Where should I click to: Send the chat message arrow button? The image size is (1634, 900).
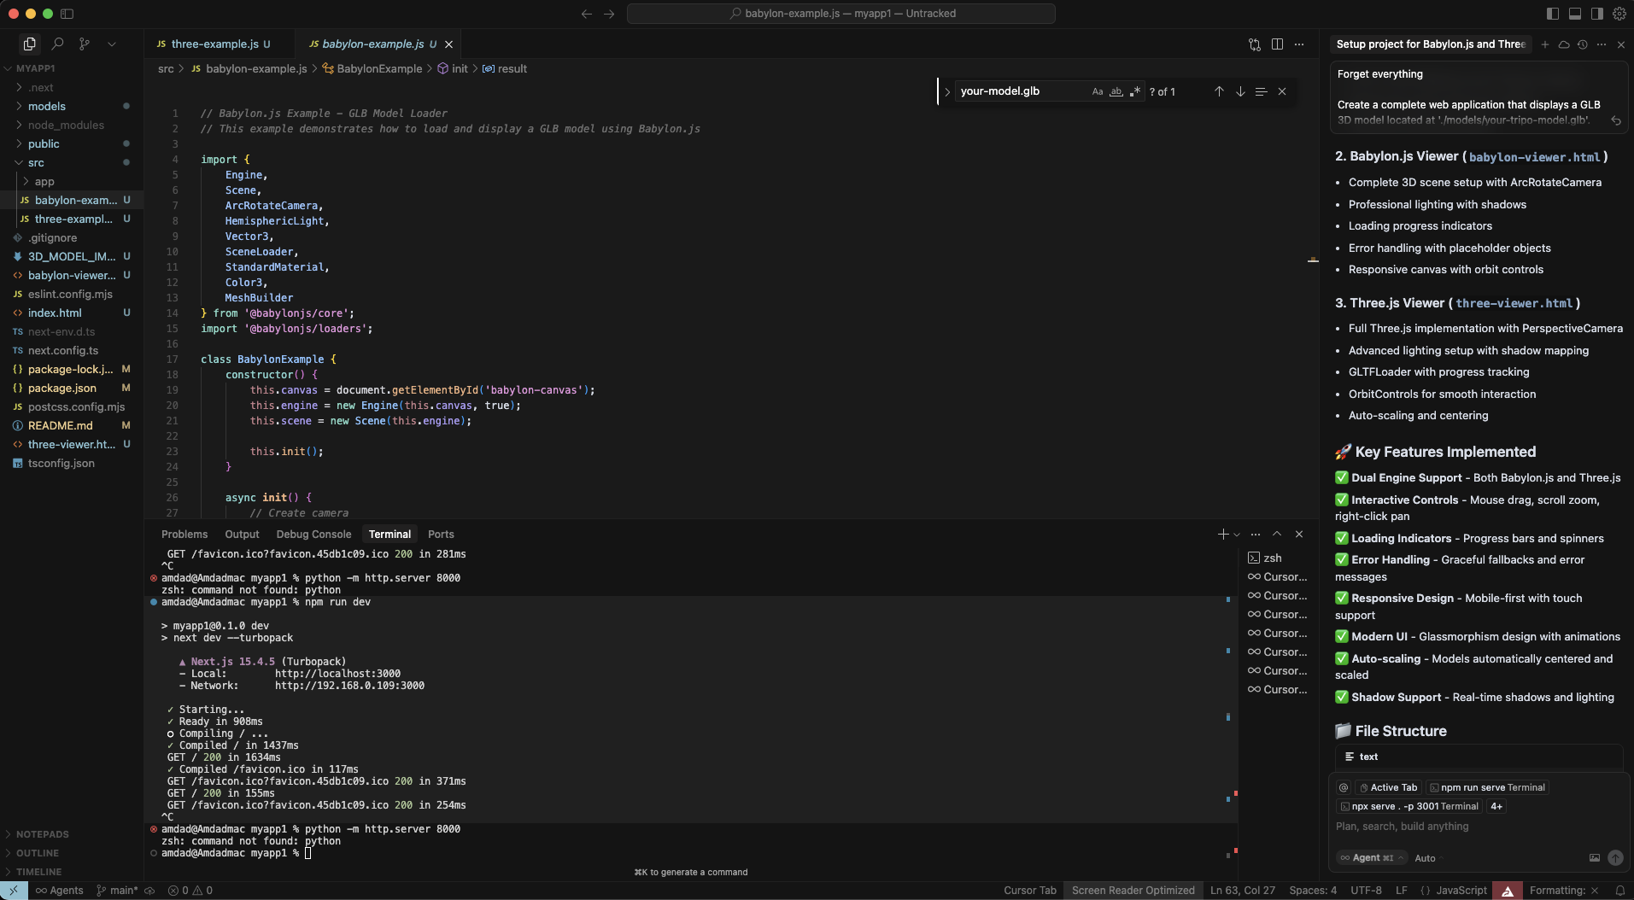[1615, 858]
